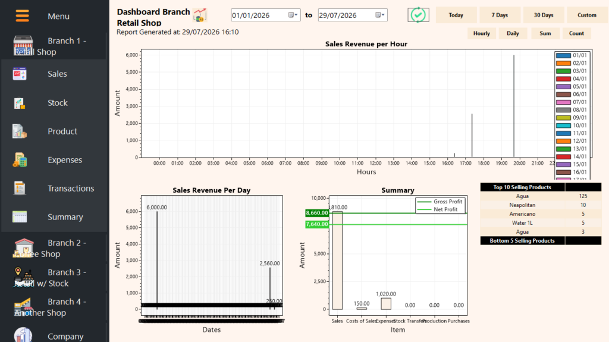Click the Menu label in sidebar
The height and width of the screenshot is (342, 609).
59,16
